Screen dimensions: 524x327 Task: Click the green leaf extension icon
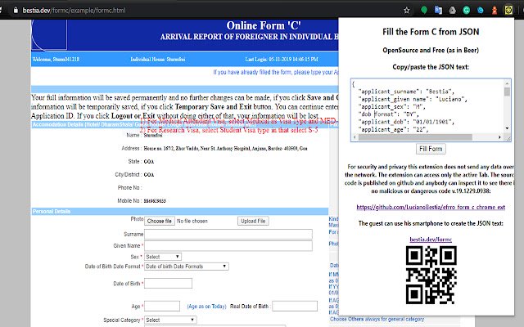click(x=424, y=11)
